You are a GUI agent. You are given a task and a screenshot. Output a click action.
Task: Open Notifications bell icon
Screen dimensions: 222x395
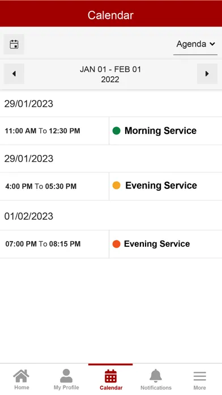click(x=156, y=376)
